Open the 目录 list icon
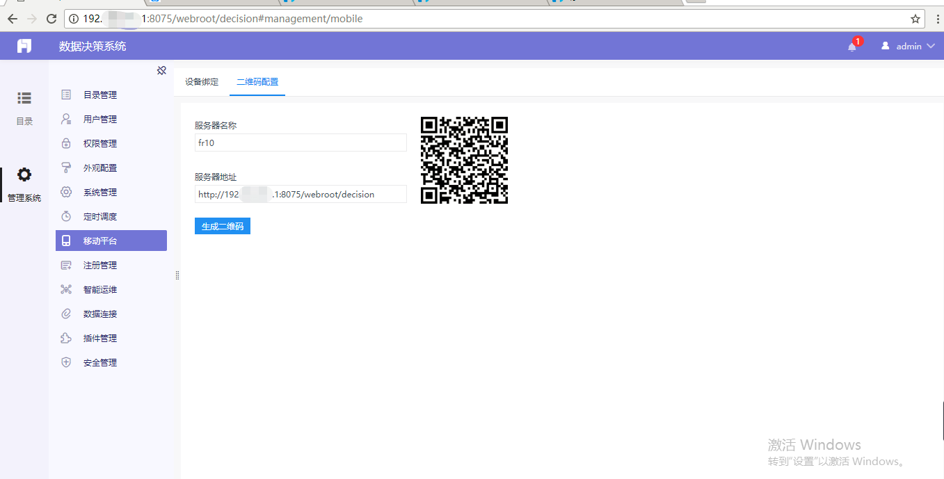 [24, 98]
